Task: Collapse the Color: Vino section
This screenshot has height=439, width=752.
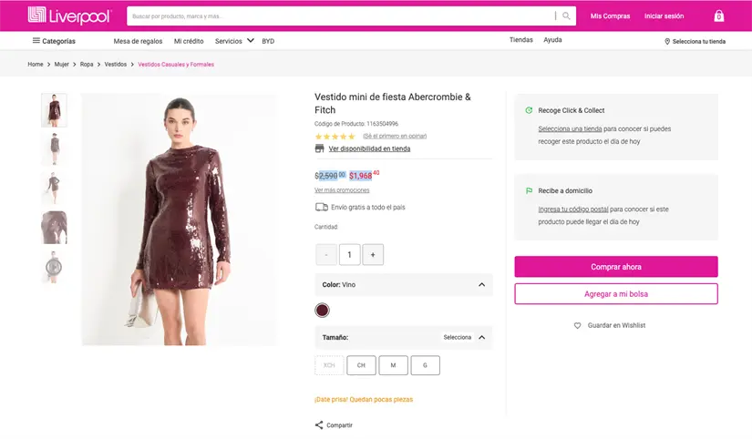Action: pos(481,285)
